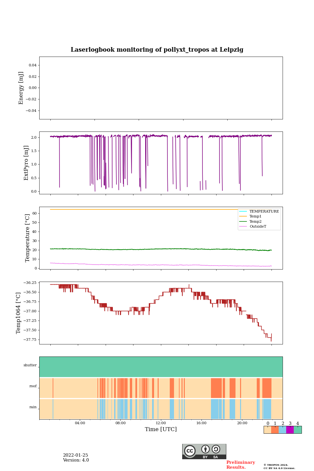
Task: Select the magenta status 3 color swatch
Action: [x=290, y=430]
